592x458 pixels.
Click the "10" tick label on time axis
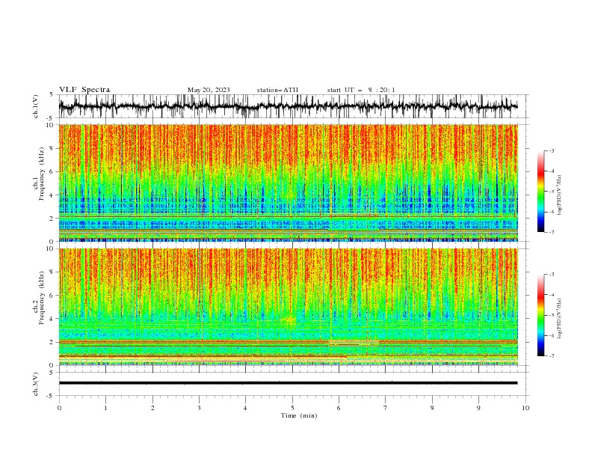[x=525, y=408]
